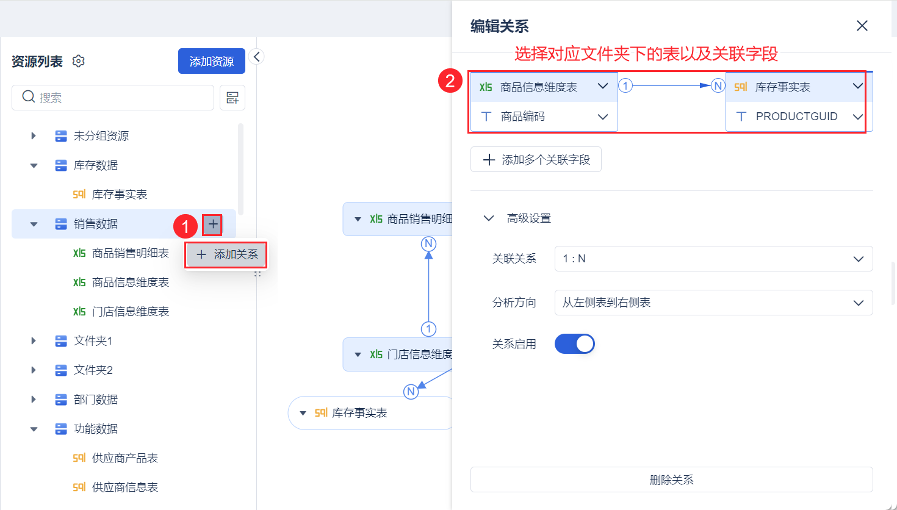Click N cardinality marker in relation editor
This screenshot has width=897, height=510.
(x=718, y=86)
